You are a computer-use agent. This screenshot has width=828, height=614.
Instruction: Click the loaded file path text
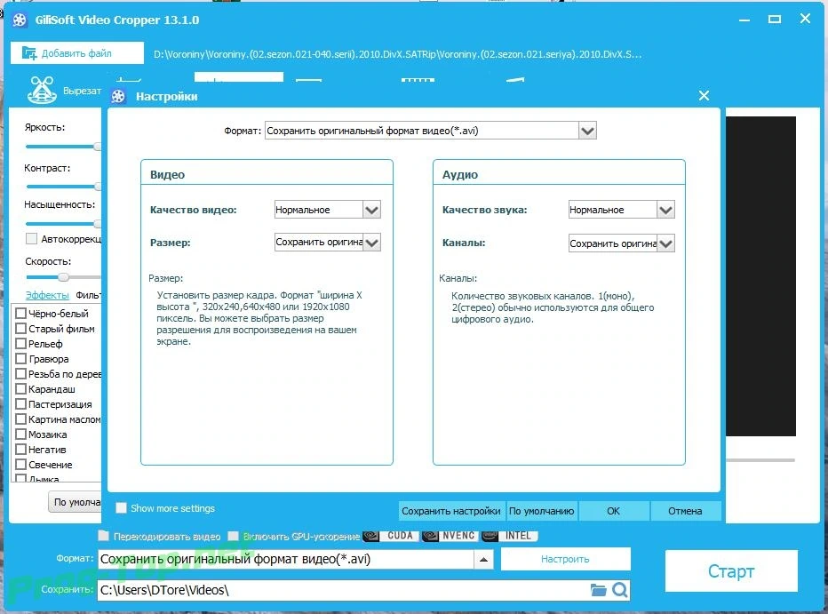398,54
